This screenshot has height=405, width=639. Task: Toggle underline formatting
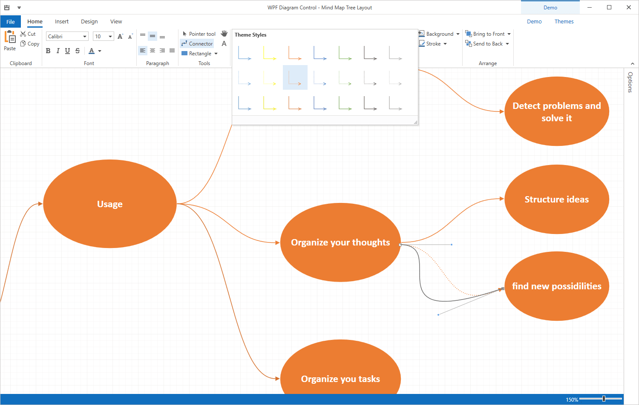point(67,51)
